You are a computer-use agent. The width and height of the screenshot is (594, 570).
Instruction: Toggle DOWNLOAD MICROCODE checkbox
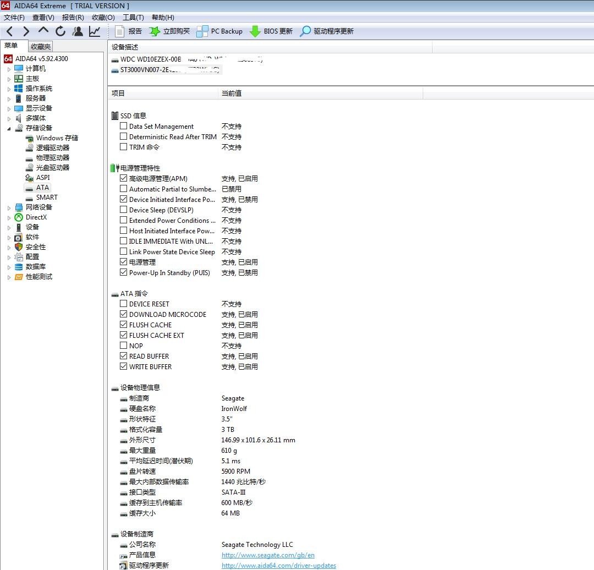123,314
